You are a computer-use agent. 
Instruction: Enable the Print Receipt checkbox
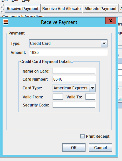[x=82, y=136]
